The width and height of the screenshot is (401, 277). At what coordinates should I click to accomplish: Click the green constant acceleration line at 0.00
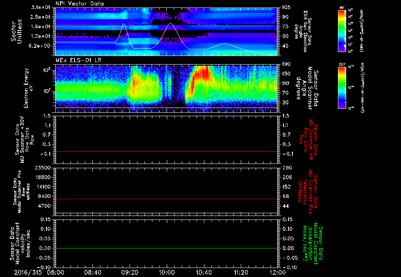click(166, 248)
